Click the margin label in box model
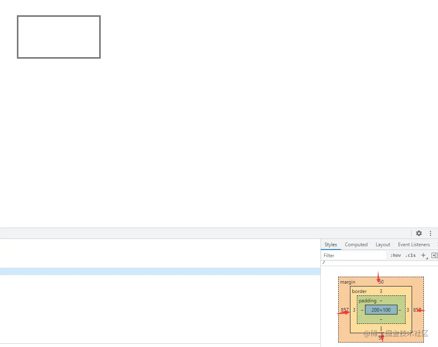 click(x=348, y=282)
